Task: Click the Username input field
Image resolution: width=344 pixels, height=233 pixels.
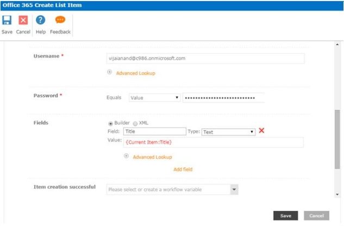Action: (x=205, y=58)
